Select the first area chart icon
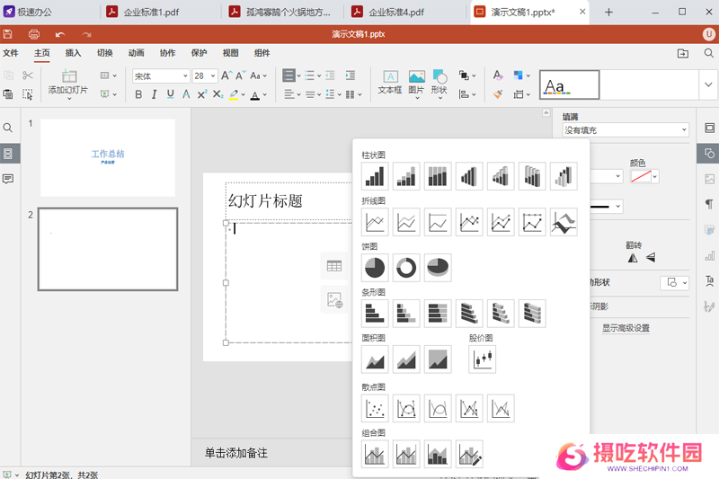The image size is (719, 479). [x=375, y=359]
